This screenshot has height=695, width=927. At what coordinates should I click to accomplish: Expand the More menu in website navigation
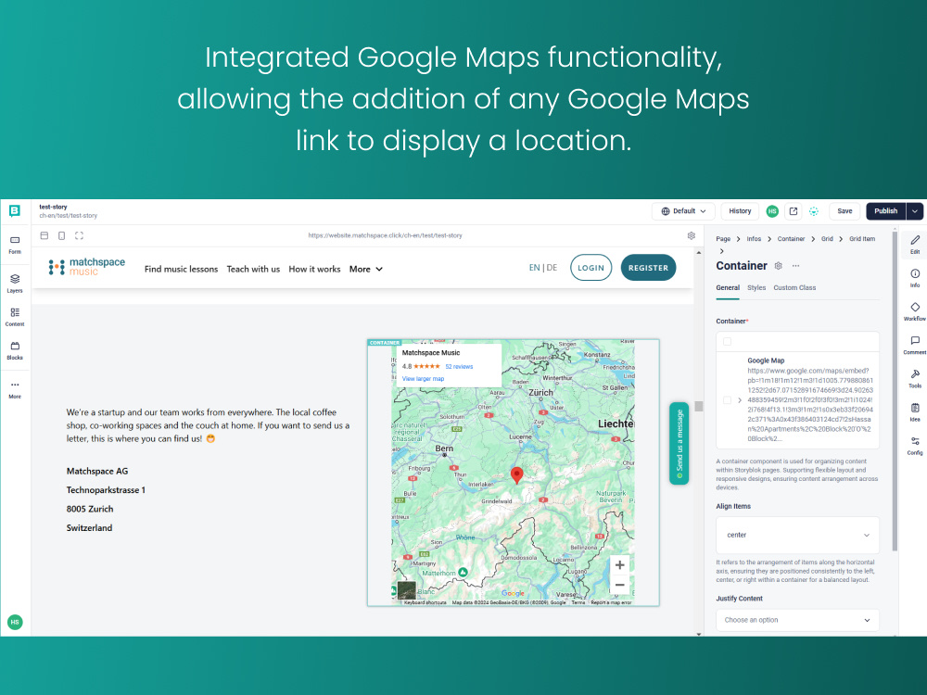click(x=366, y=269)
